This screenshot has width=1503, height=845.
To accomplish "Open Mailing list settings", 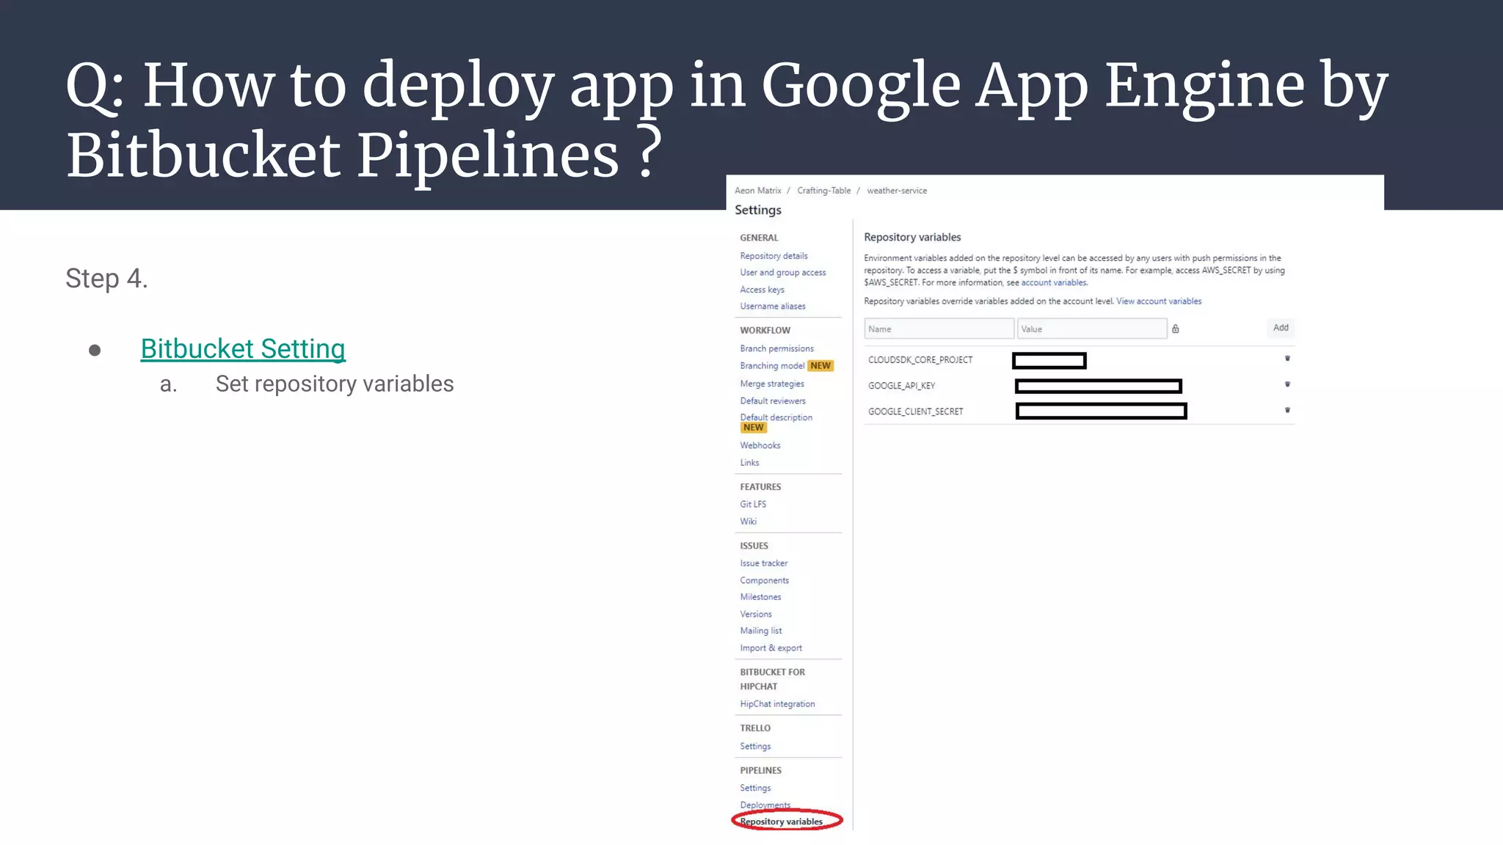I will click(760, 631).
